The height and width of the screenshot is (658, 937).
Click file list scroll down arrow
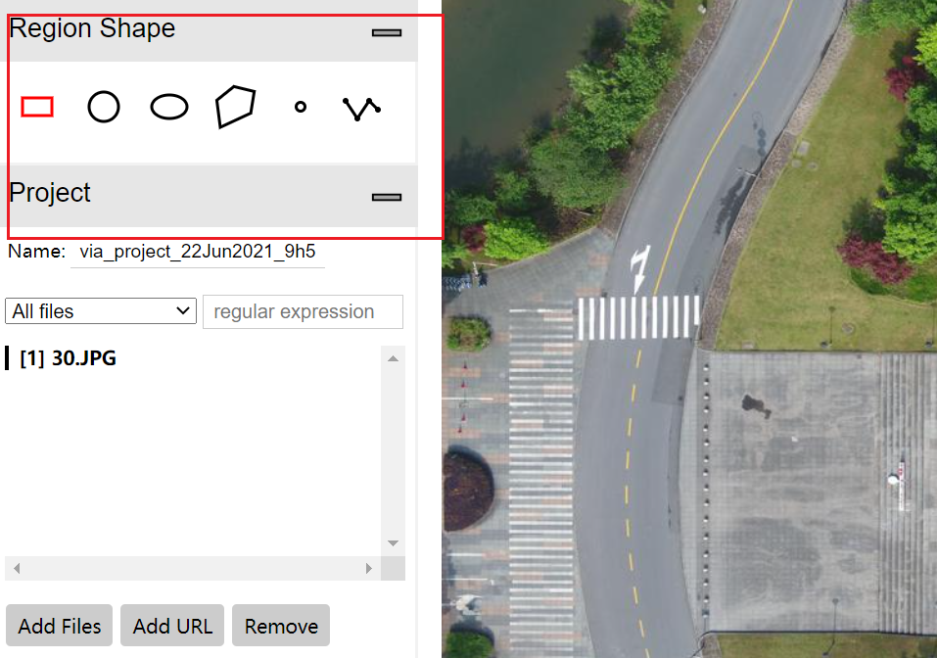point(394,542)
